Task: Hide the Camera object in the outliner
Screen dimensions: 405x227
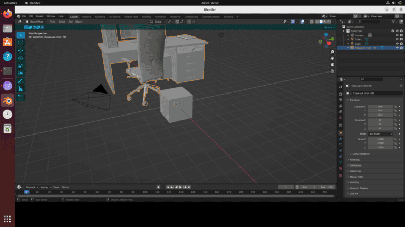Action: tap(397, 35)
